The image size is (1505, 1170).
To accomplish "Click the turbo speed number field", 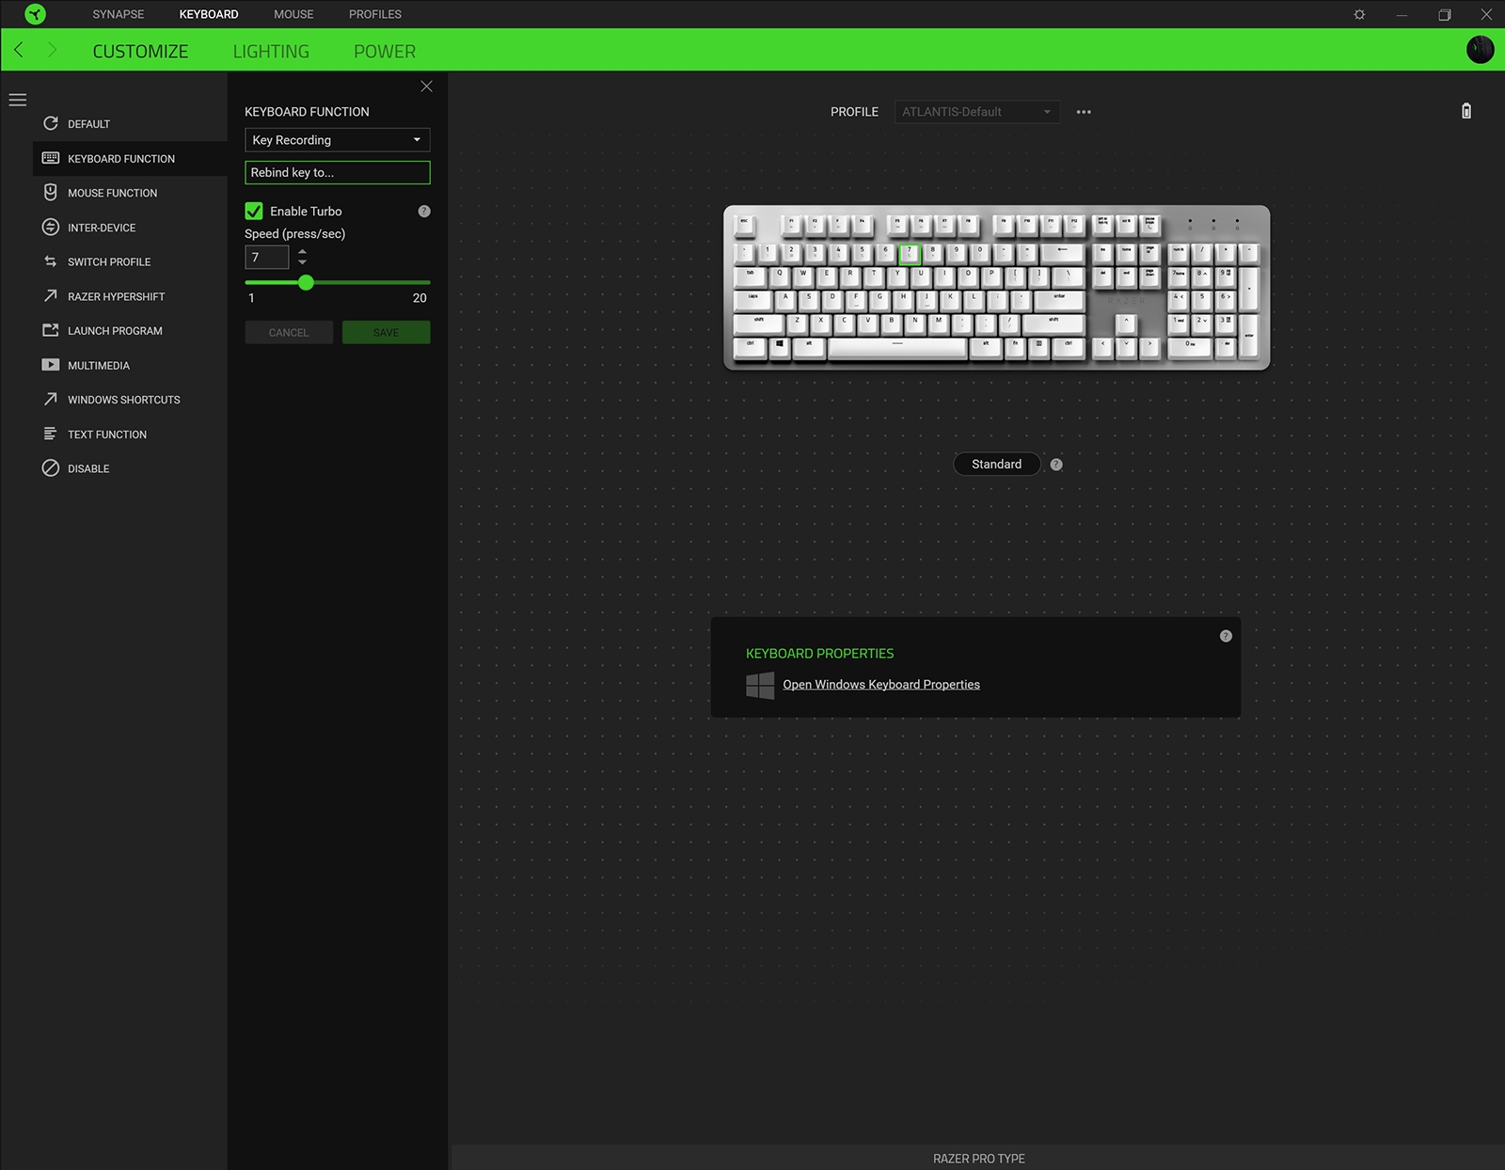I will [x=267, y=258].
